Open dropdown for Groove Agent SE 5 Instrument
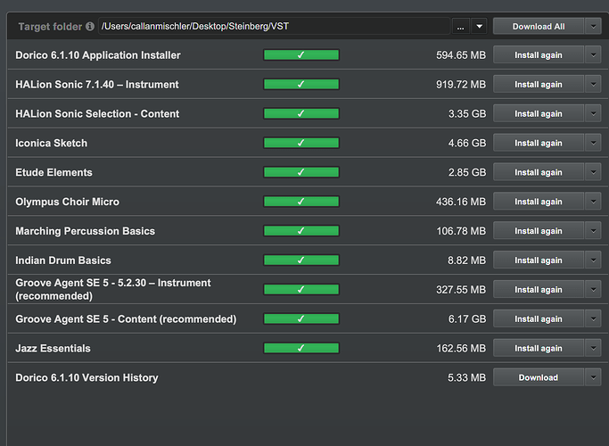 click(x=593, y=289)
